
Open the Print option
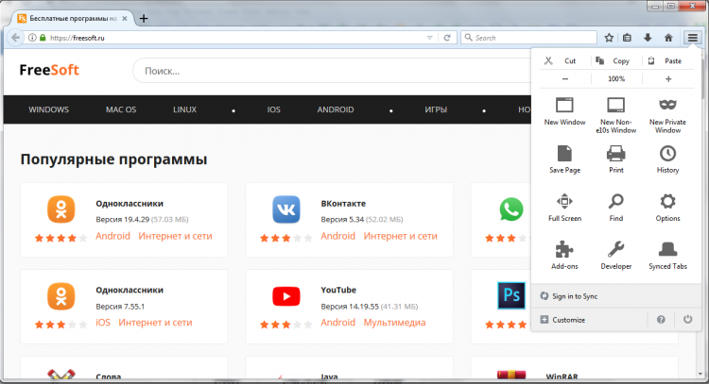coord(615,153)
